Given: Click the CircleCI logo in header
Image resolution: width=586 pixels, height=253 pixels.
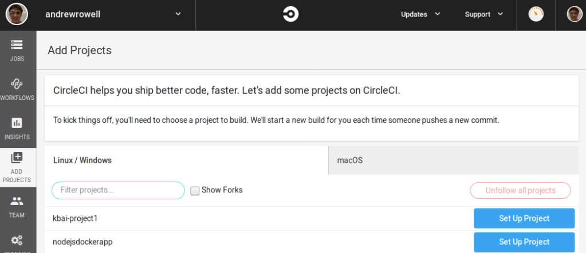Looking at the screenshot, I should pyautogui.click(x=290, y=14).
